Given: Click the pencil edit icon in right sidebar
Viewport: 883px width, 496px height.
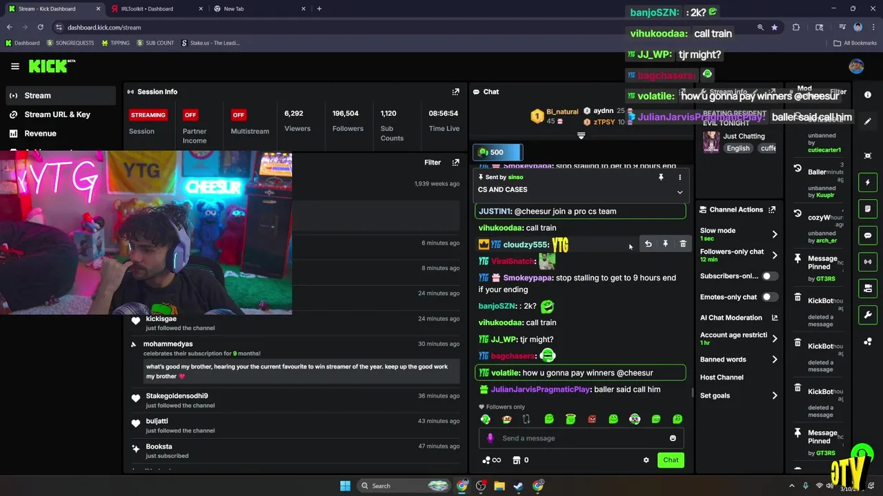Looking at the screenshot, I should (868, 121).
